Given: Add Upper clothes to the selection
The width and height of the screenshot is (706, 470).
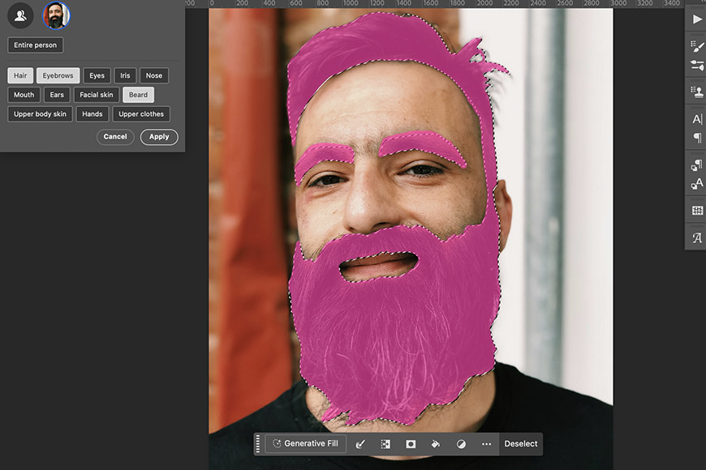Looking at the screenshot, I should [x=141, y=114].
